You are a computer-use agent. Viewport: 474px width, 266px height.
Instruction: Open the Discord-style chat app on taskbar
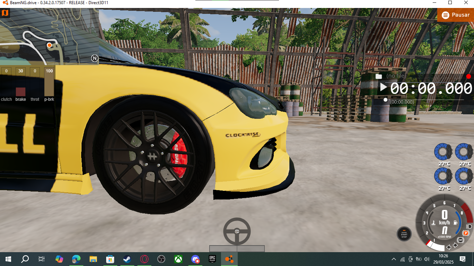pos(195,259)
